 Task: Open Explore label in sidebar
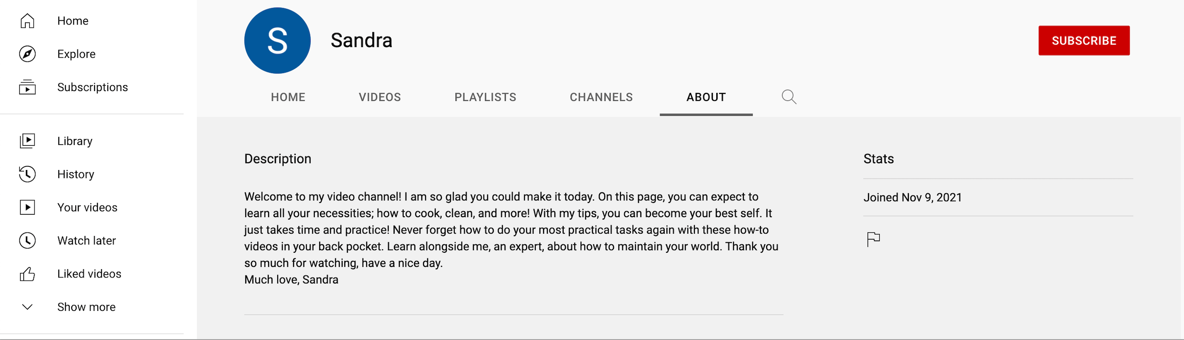pyautogui.click(x=76, y=54)
